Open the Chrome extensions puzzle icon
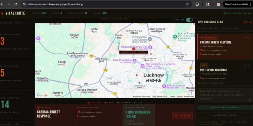This screenshot has height=126, width=253. pyautogui.click(x=197, y=4)
